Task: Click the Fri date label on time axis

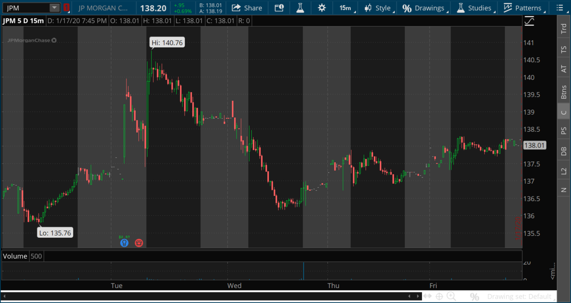Action: tap(433, 285)
